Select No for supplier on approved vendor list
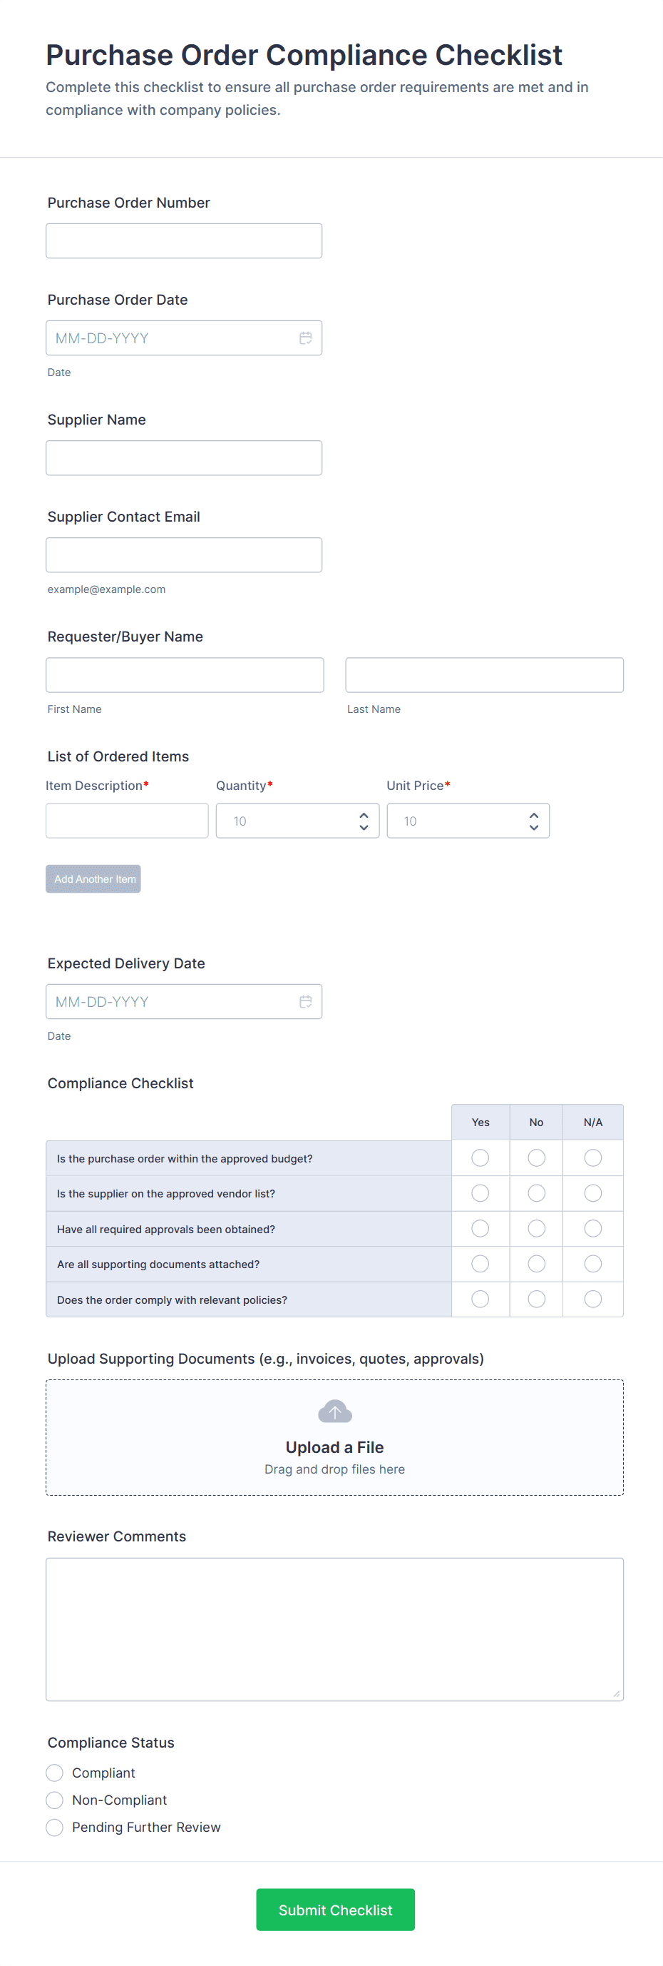The image size is (663, 1966). pos(537,1193)
